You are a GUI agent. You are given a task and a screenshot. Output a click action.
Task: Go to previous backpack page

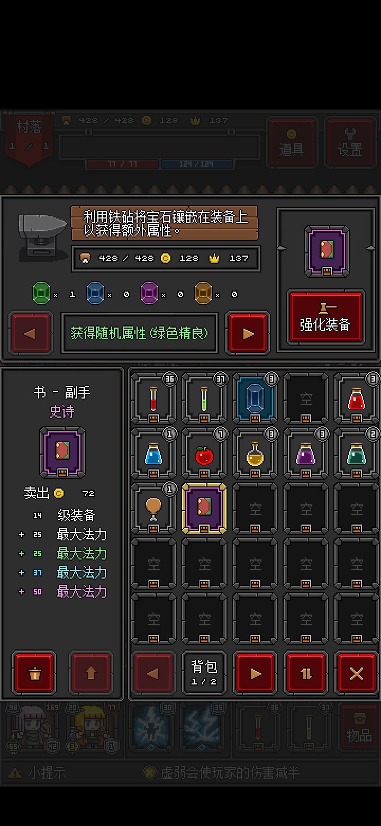click(153, 674)
